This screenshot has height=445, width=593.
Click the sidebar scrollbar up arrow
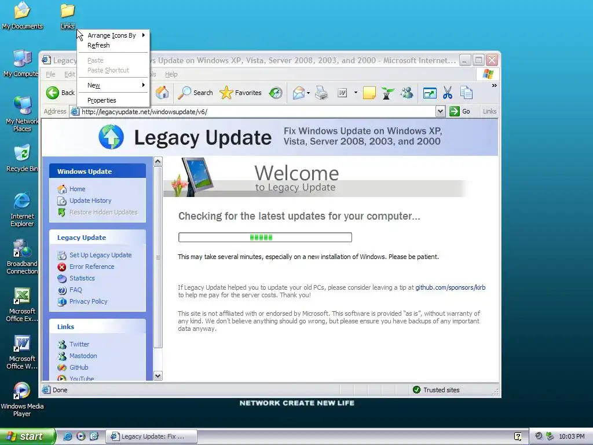click(x=158, y=162)
